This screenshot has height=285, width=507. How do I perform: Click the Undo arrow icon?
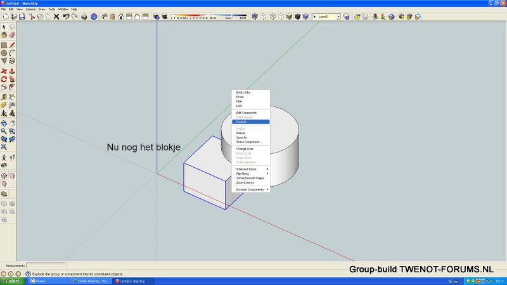pos(66,16)
